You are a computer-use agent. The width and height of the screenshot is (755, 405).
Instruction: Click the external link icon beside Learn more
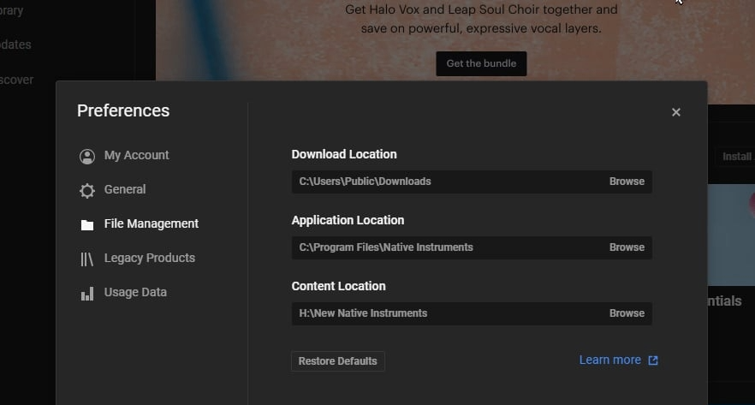653,360
